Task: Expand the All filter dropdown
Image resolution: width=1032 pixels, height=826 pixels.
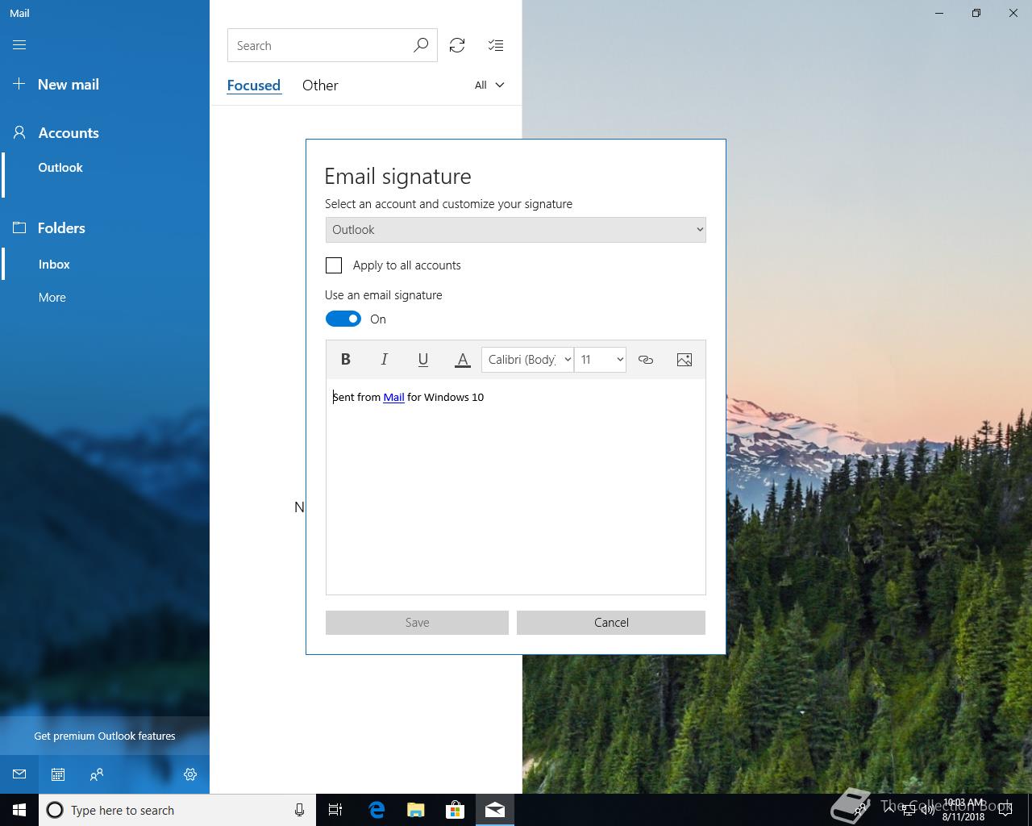Action: coord(489,85)
